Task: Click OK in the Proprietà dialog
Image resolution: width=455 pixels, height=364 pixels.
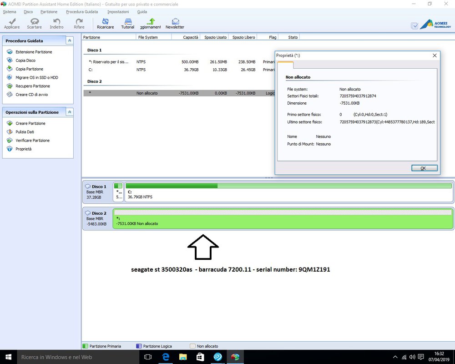Action: [x=424, y=168]
